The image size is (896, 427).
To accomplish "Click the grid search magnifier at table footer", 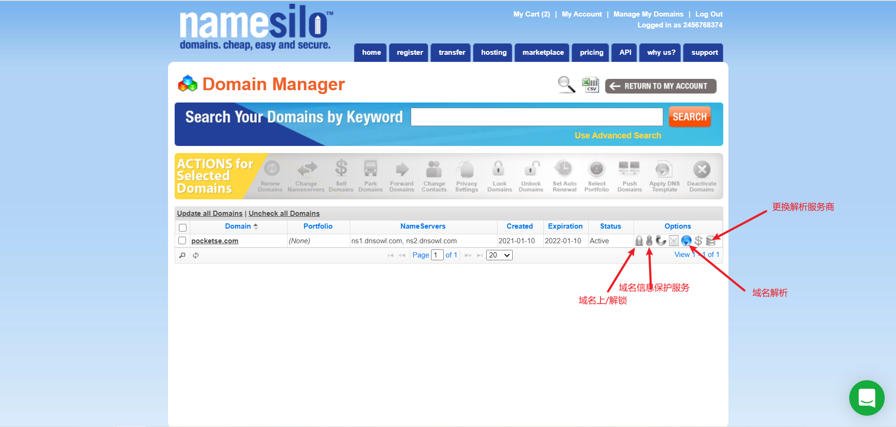I will [182, 255].
